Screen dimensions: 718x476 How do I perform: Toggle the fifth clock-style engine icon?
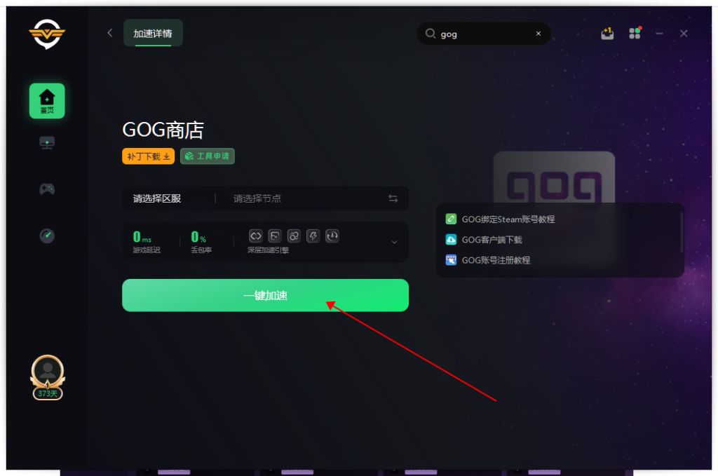click(x=332, y=236)
